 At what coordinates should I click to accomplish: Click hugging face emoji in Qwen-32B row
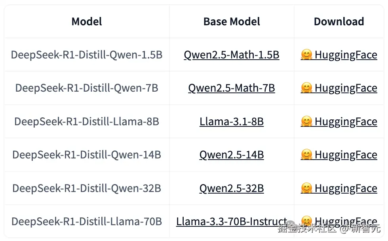click(x=307, y=188)
